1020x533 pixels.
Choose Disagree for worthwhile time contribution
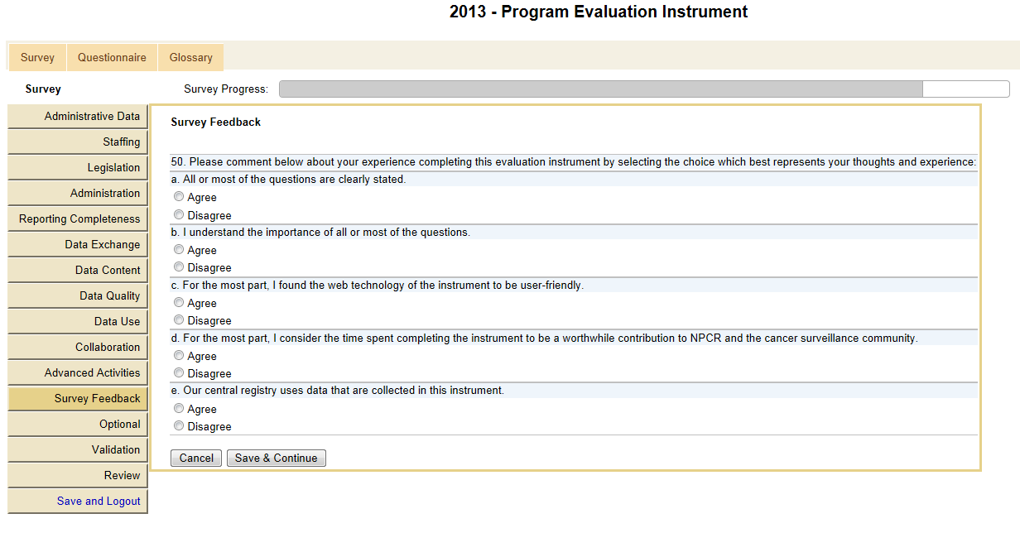pos(179,373)
